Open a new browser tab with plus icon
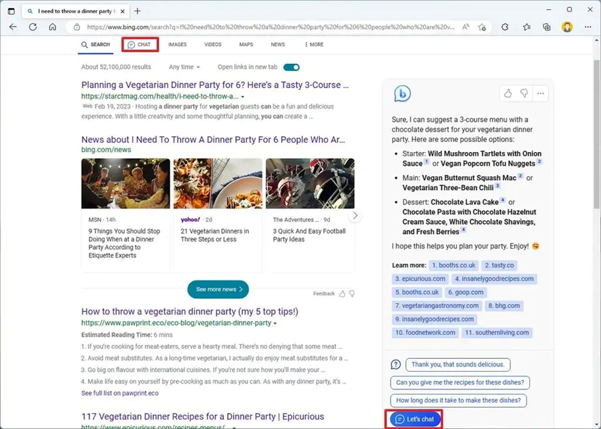 pyautogui.click(x=138, y=11)
